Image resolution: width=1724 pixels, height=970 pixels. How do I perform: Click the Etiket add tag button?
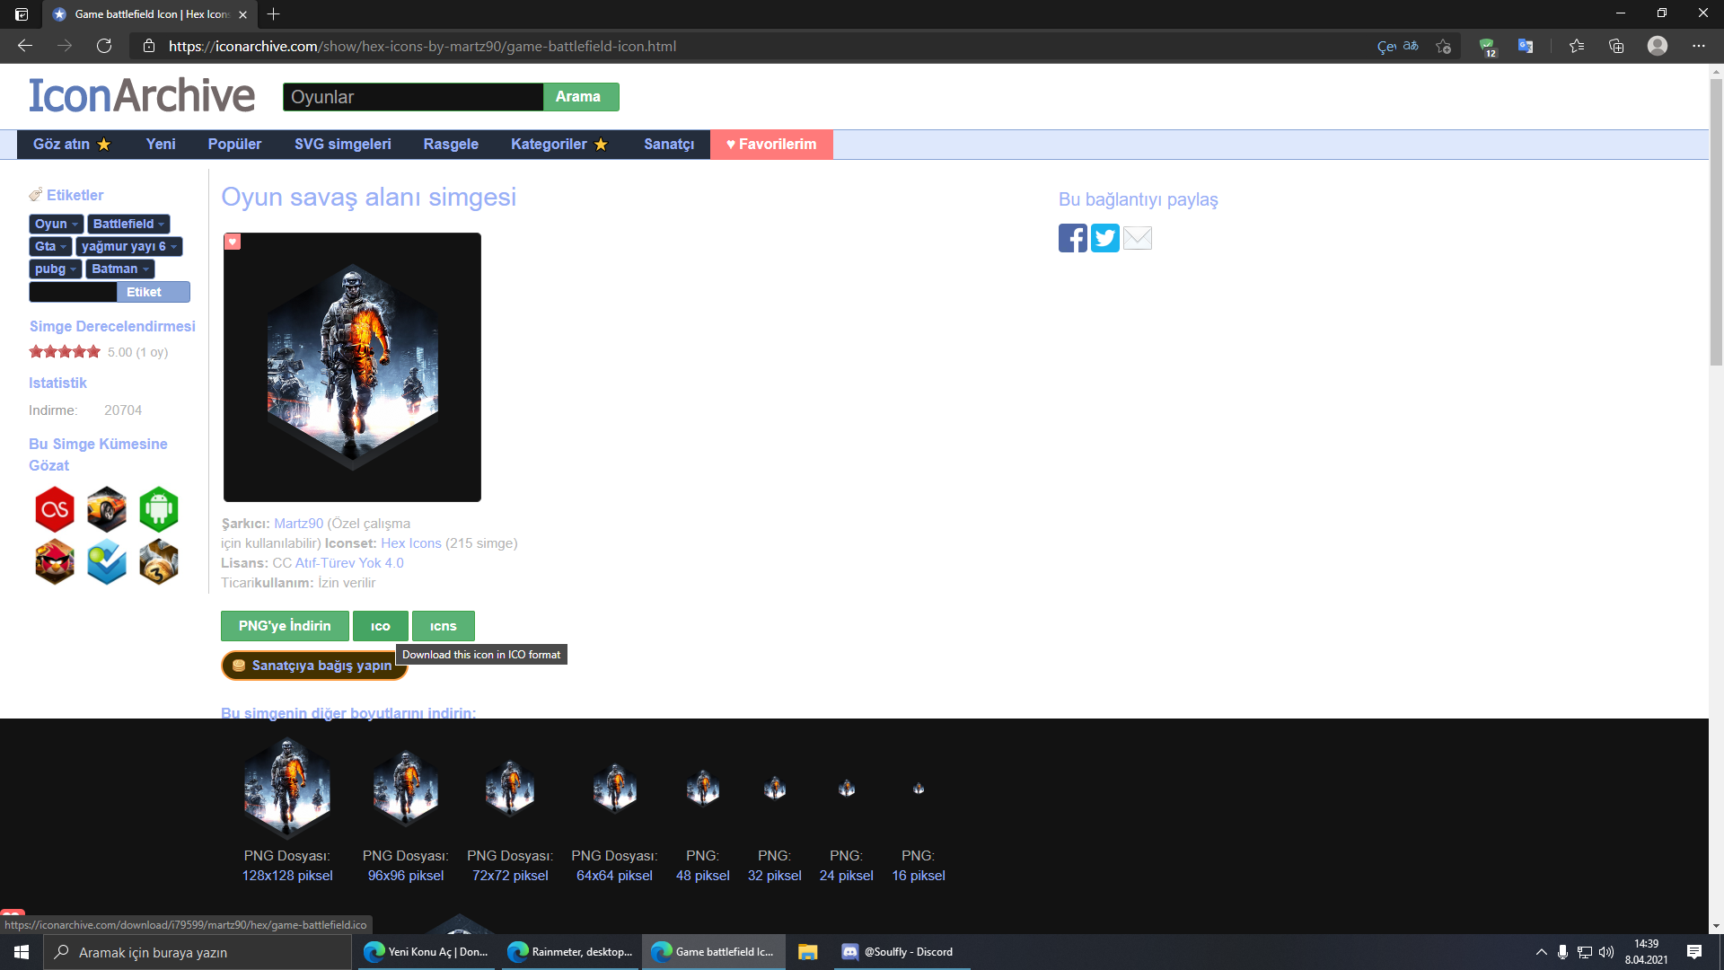(154, 292)
